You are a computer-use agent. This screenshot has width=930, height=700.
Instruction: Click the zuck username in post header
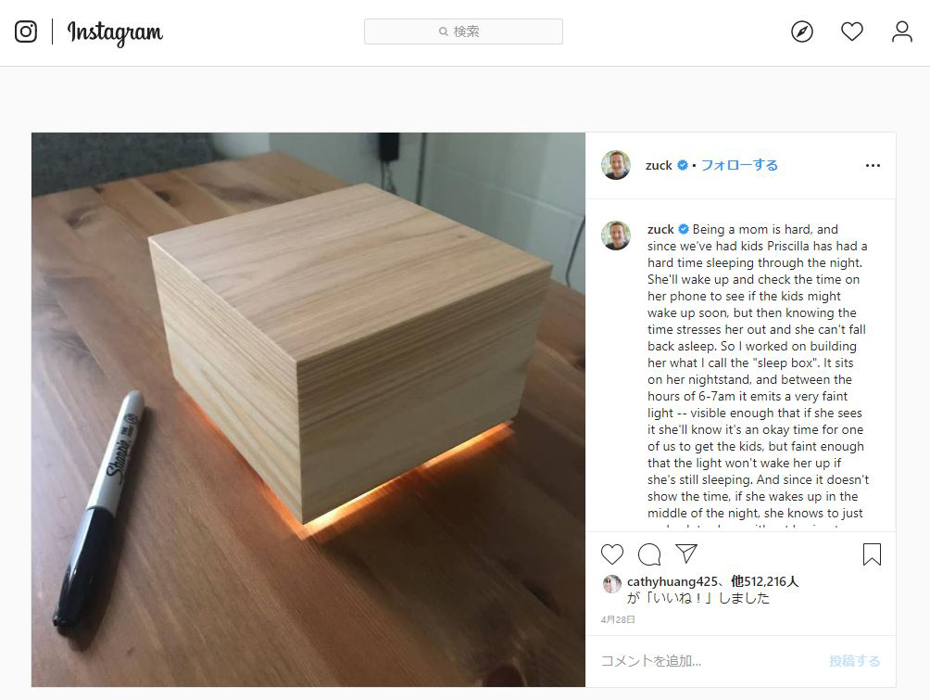pyautogui.click(x=659, y=165)
